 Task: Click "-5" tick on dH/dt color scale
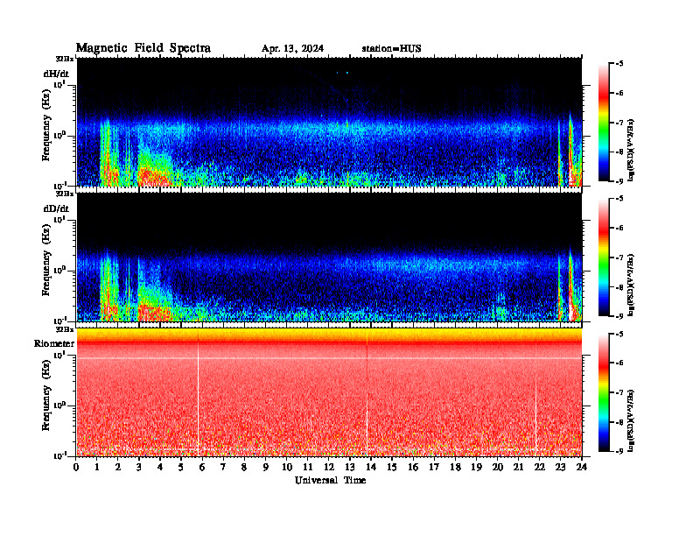point(619,64)
